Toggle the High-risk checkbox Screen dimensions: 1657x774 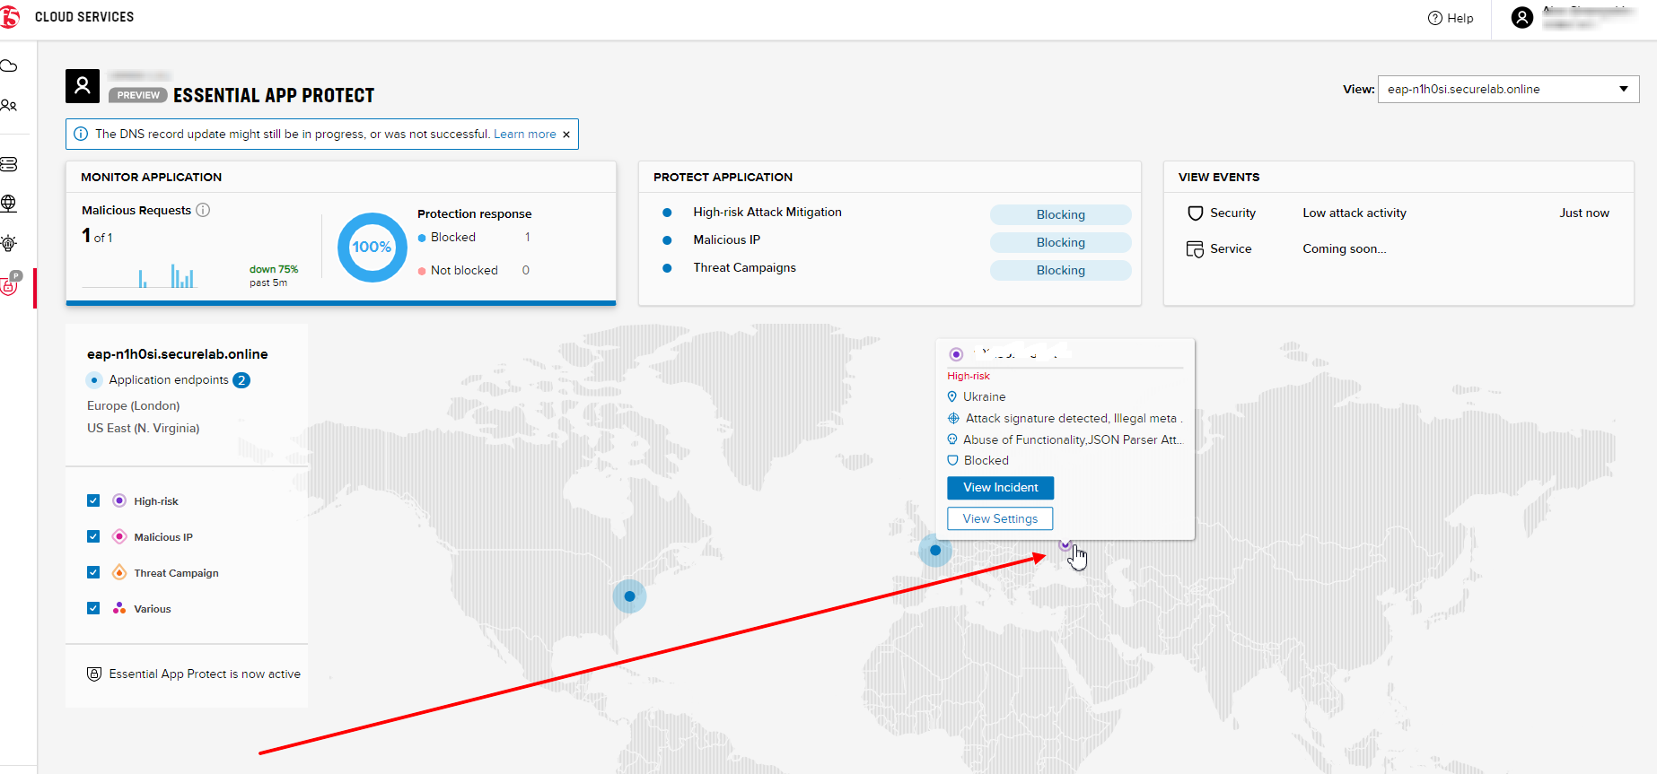pyautogui.click(x=93, y=500)
